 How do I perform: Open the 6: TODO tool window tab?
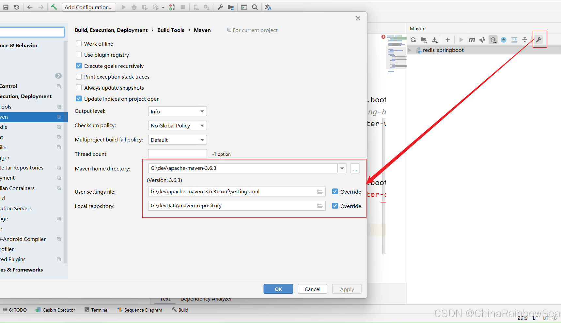click(15, 310)
